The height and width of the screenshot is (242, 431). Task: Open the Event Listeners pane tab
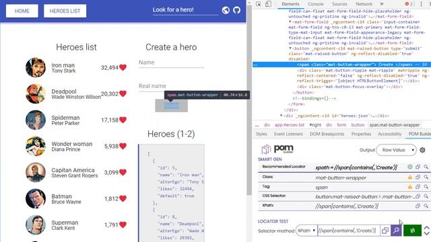[x=288, y=134]
